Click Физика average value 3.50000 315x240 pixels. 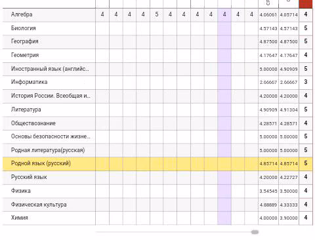click(289, 191)
